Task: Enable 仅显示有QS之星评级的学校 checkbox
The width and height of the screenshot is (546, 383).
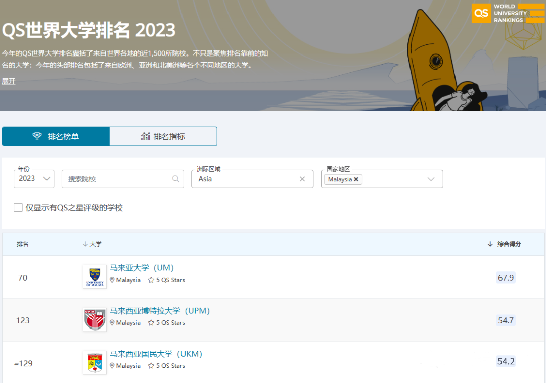Action: point(18,207)
